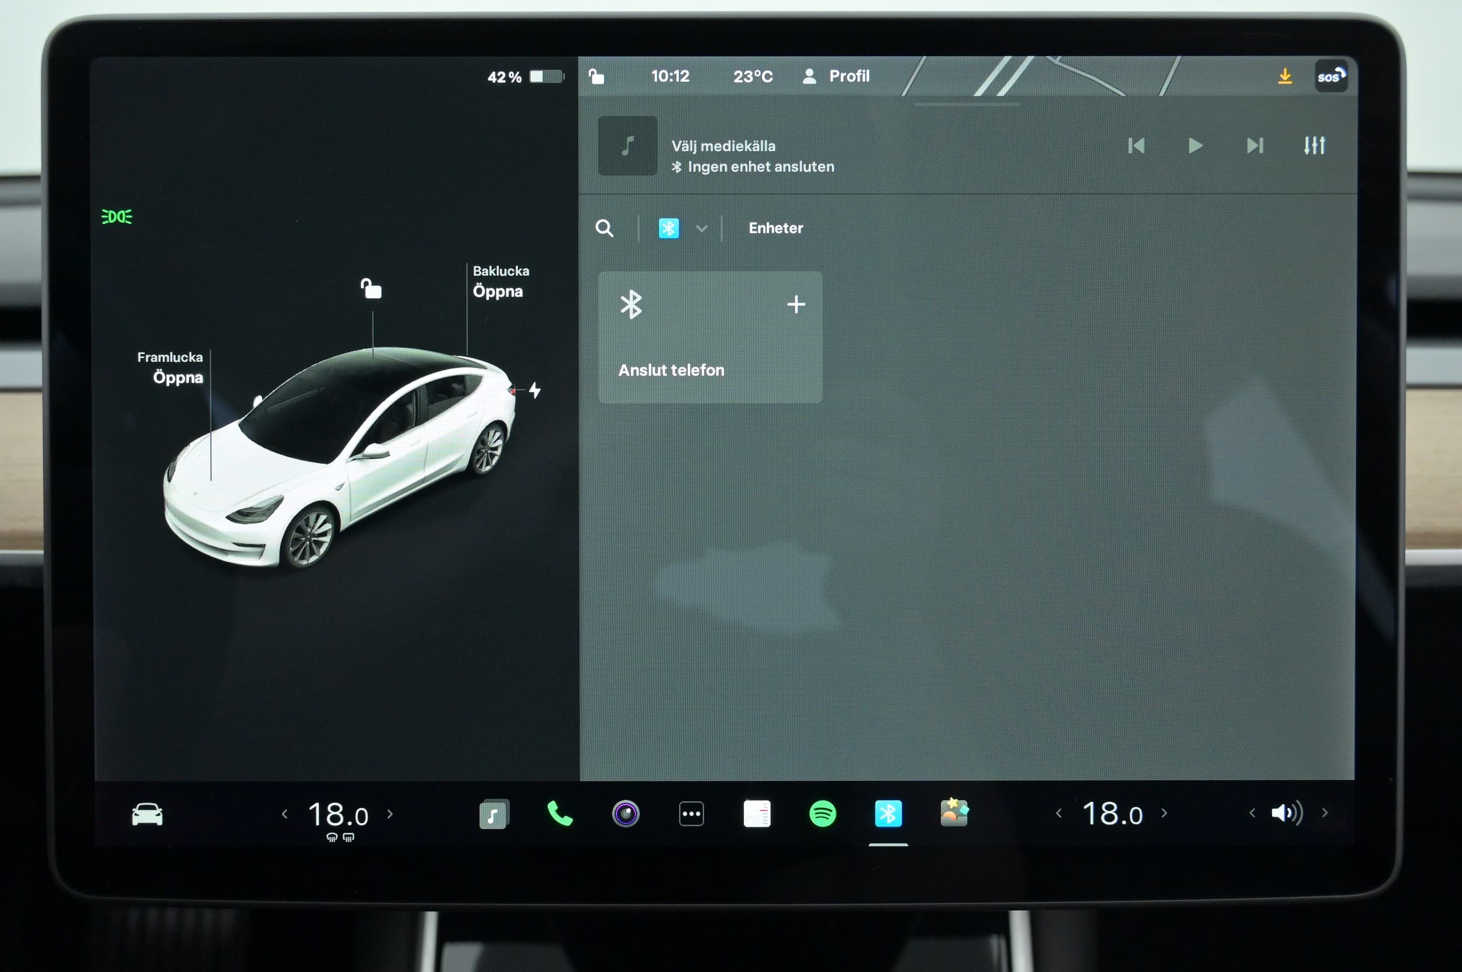Select 'Välj mediekälla' media source
1462x972 pixels.
tap(723, 146)
